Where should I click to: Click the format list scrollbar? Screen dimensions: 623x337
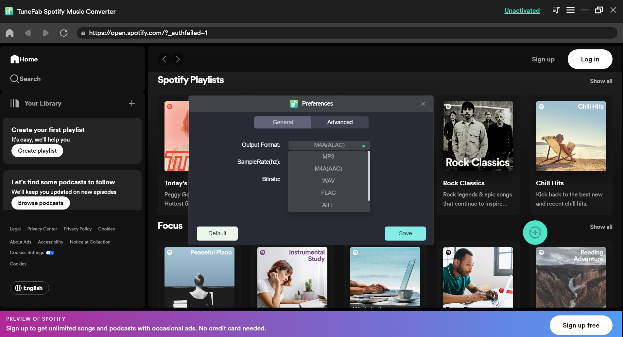click(x=369, y=176)
